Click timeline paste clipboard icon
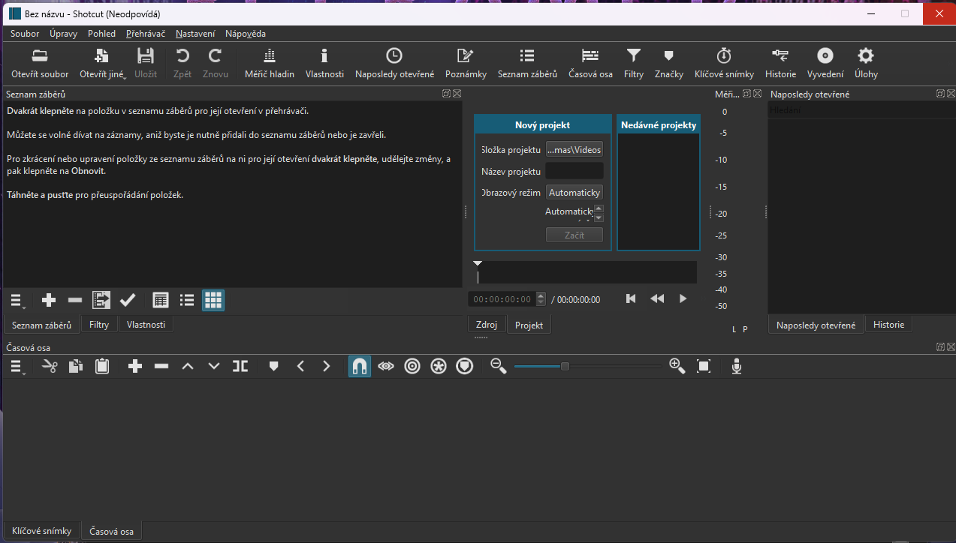 tap(102, 366)
